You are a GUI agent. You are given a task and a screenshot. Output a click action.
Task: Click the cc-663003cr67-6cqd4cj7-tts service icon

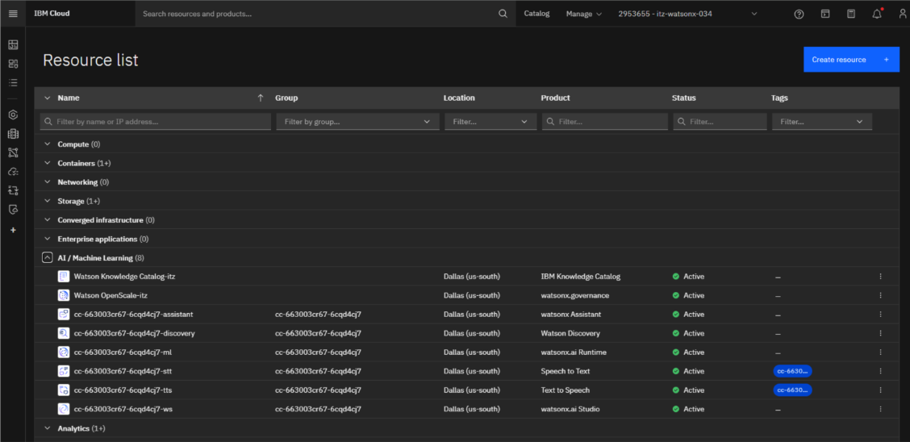64,390
